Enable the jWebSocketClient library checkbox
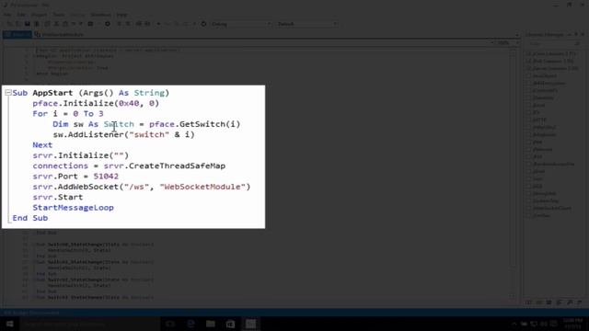Viewport: 589px width, 331px height. (x=530, y=208)
